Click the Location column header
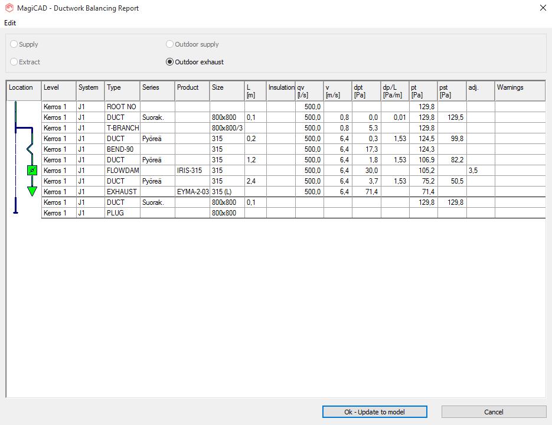Image resolution: width=552 pixels, height=425 pixels. pos(24,91)
